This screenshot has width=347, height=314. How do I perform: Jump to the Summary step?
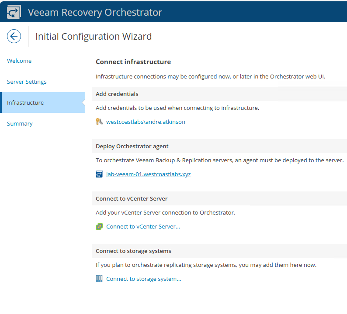pyautogui.click(x=20, y=124)
